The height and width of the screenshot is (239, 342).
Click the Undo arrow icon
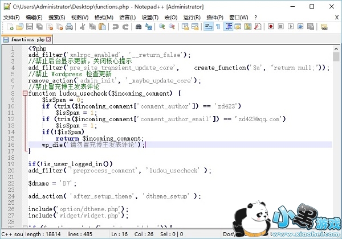click(116, 27)
